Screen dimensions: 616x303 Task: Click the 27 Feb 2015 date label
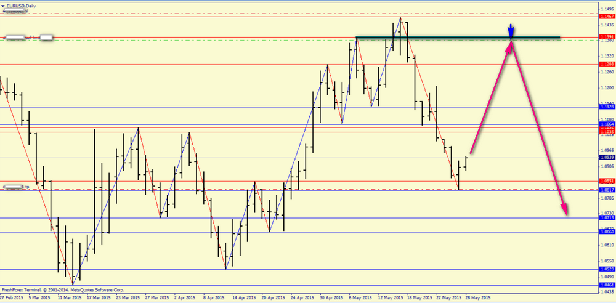12,297
